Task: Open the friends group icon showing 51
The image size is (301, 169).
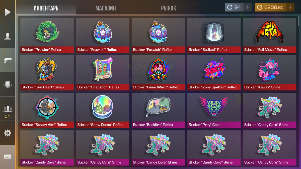Action: click(x=8, y=111)
